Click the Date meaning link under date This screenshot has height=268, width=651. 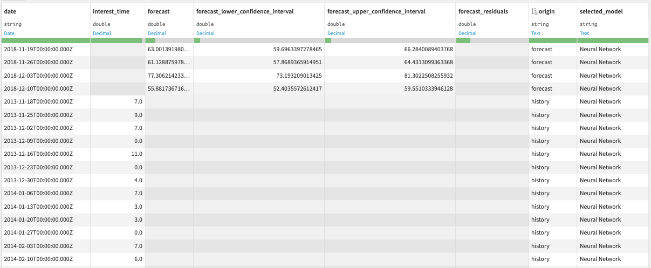pos(10,33)
